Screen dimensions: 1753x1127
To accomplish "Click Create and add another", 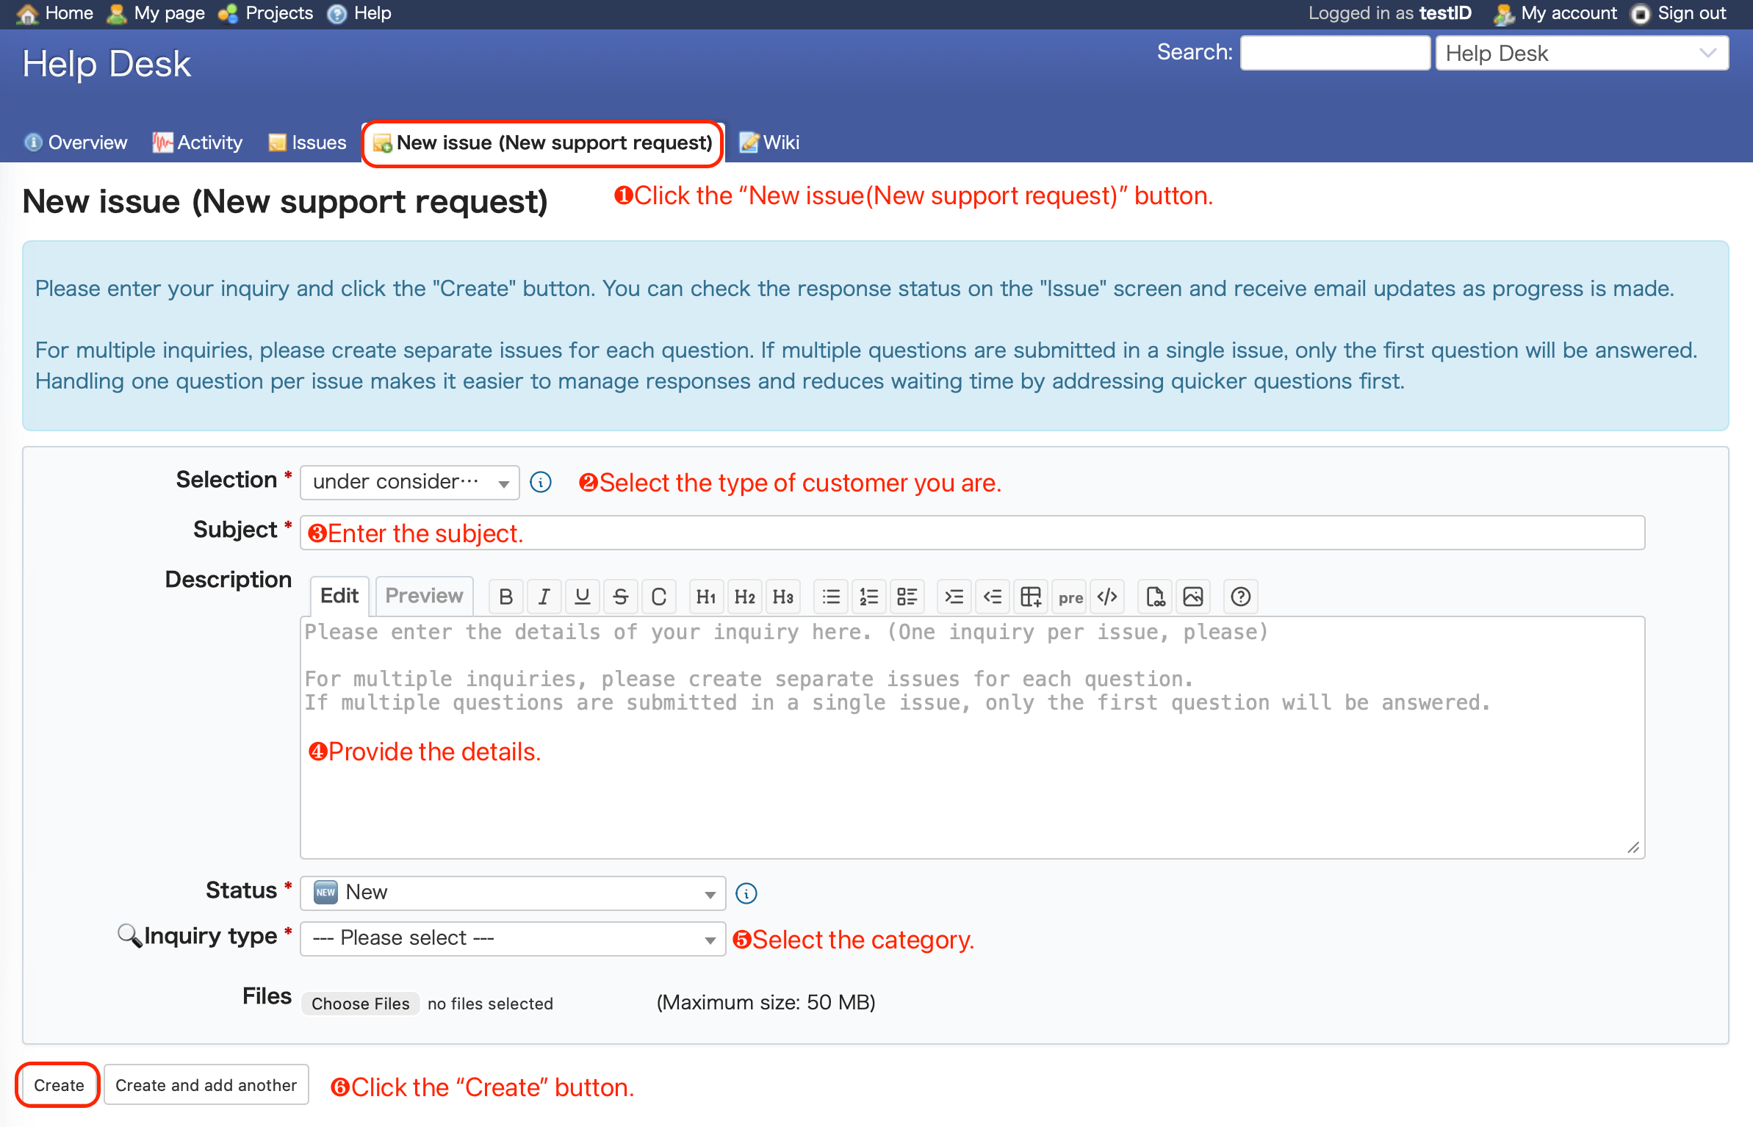I will click(206, 1085).
